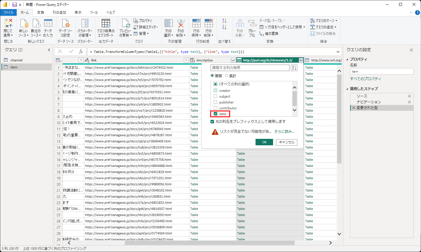Click the fx formula icon
The image size is (421, 252).
point(81,52)
